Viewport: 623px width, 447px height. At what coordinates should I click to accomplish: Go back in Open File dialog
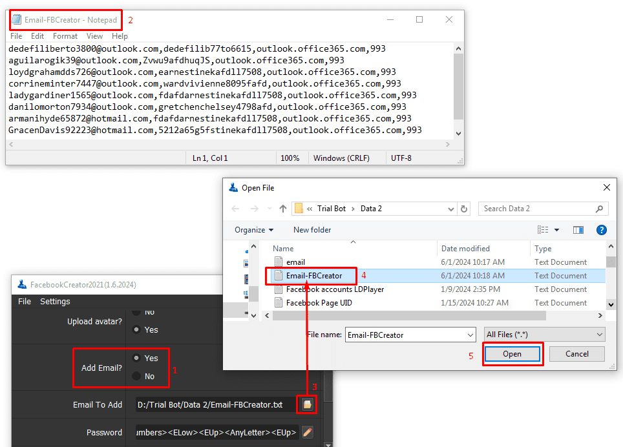[x=235, y=209]
